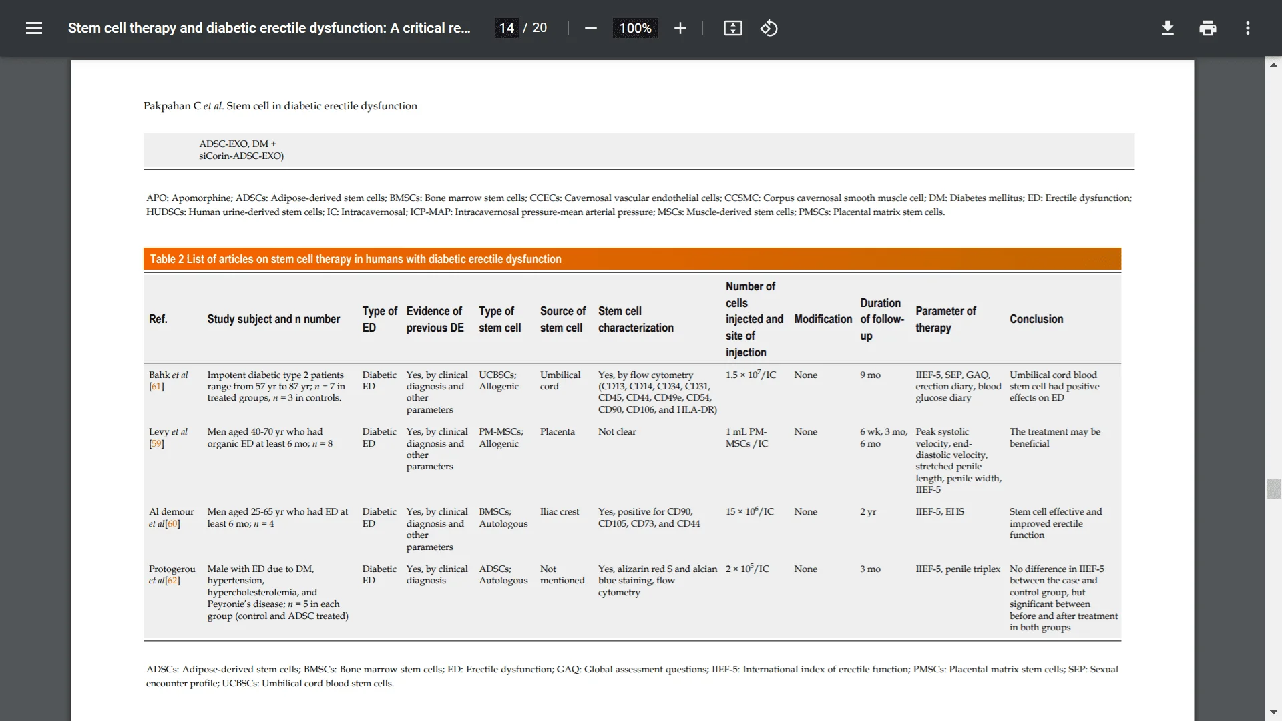This screenshot has width=1282, height=721.
Task: Click the 'Not clear' characterization cell
Action: click(x=617, y=432)
